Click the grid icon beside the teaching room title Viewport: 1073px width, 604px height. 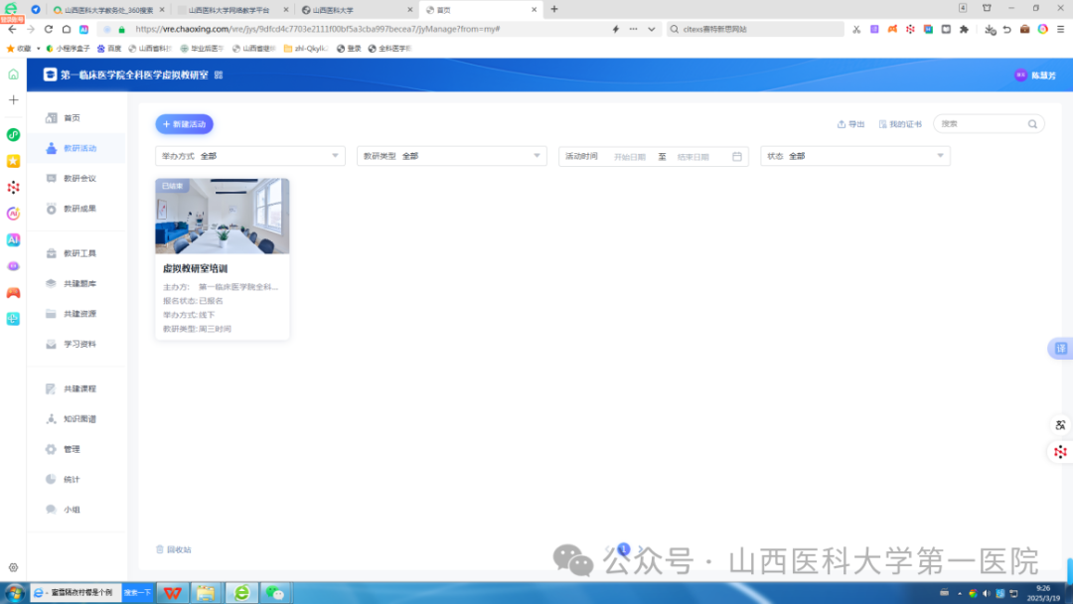tap(219, 75)
